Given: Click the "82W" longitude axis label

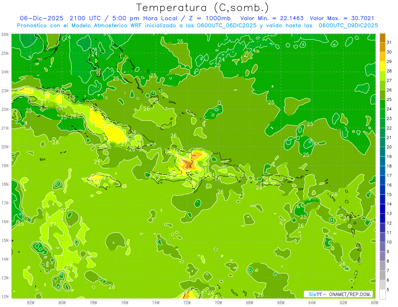Looking at the screenshot, I should 31,303.
